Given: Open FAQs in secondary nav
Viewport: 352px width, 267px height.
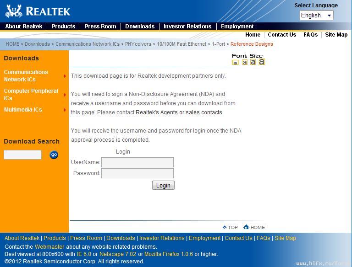Looking at the screenshot, I should (310, 35).
